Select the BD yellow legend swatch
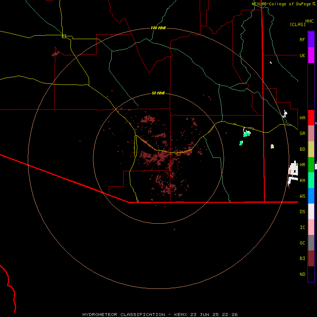Image resolution: width=317 pixels, height=317 pixels. point(311,149)
